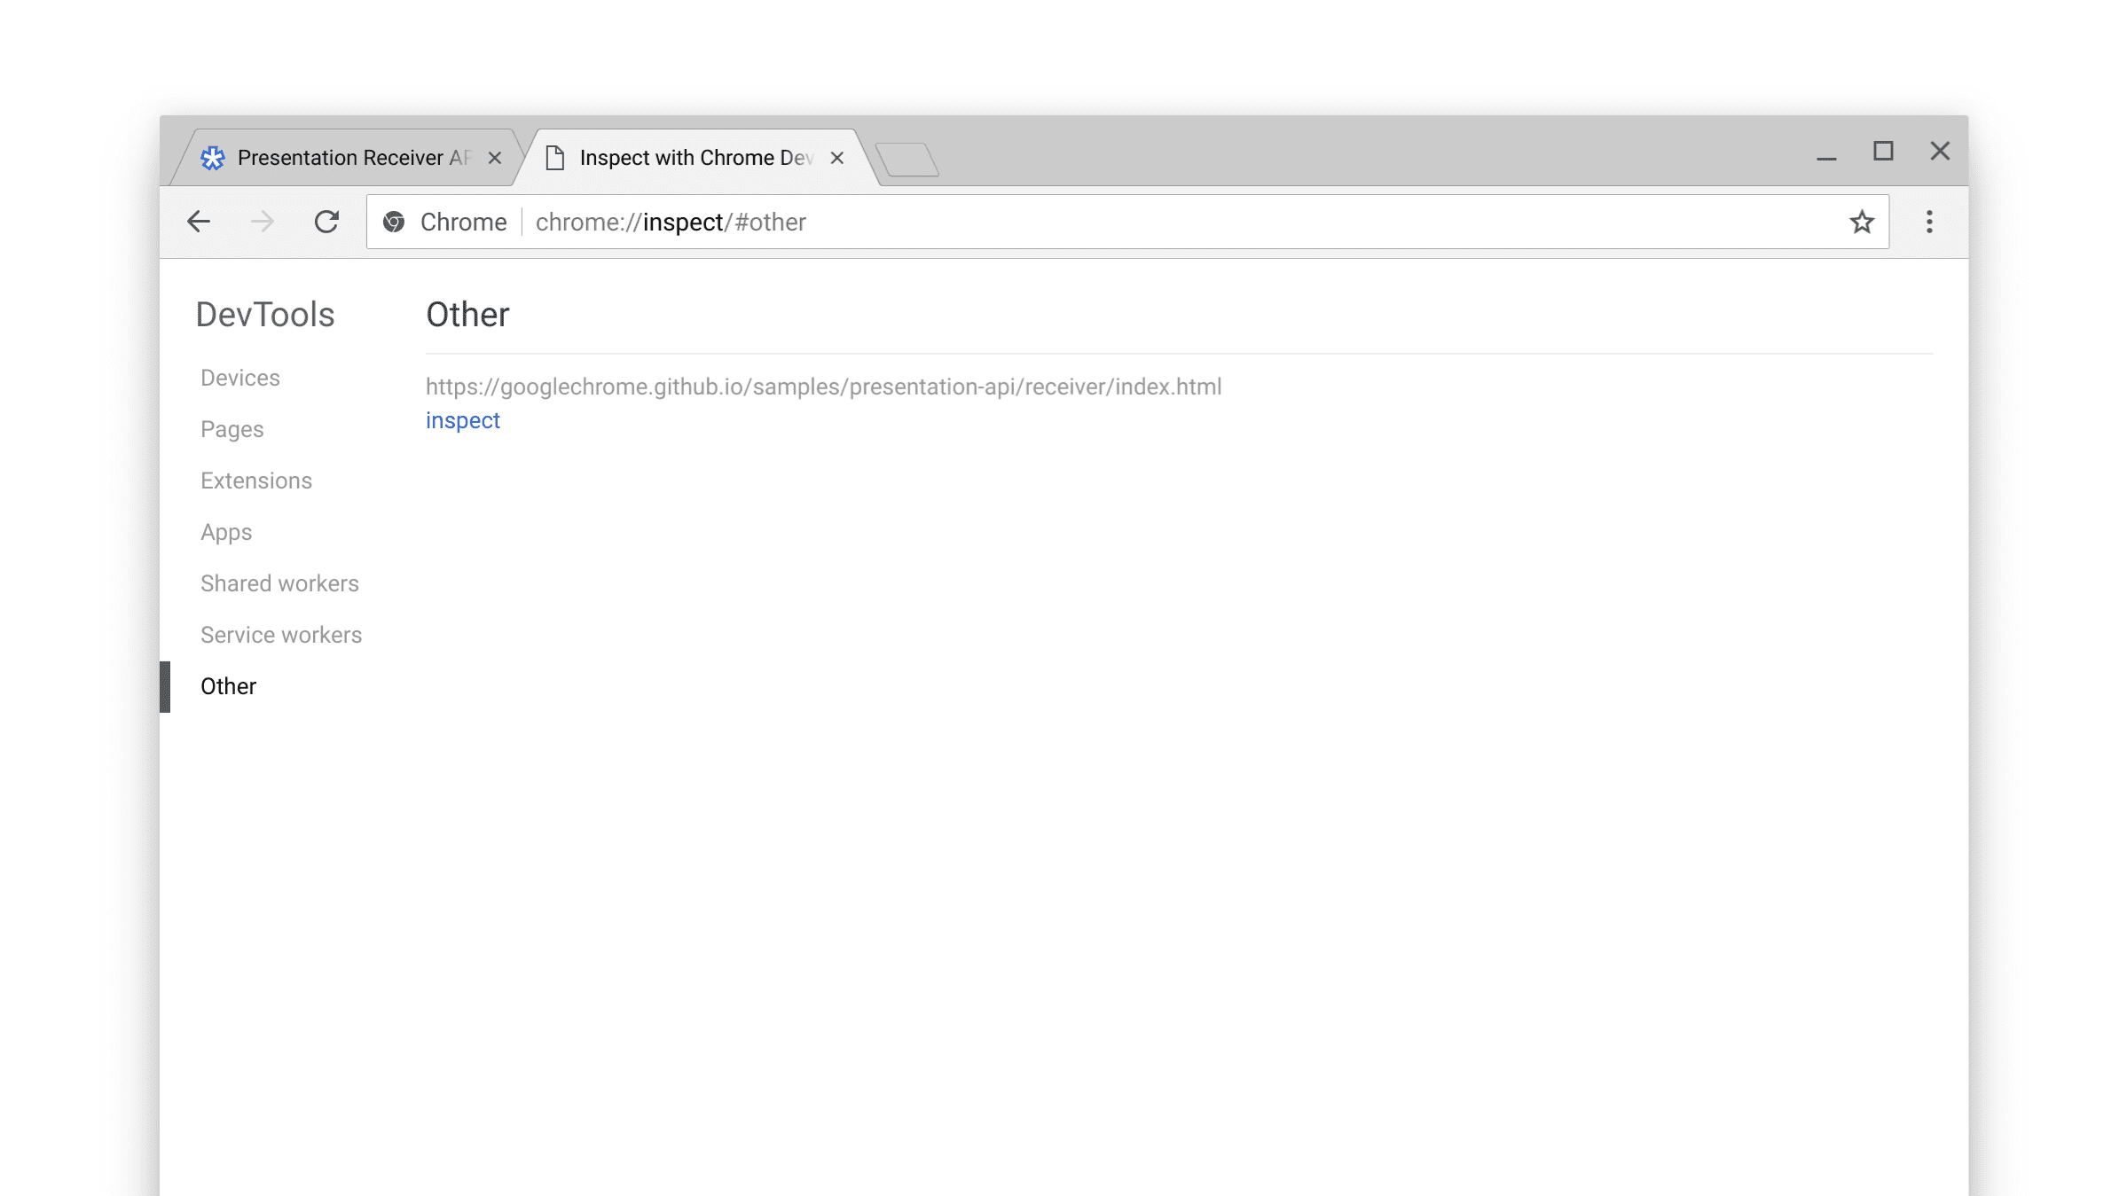Open the Service workers section
This screenshot has width=2127, height=1196.
point(282,634)
